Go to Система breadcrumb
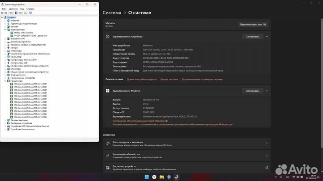The image size is (323, 181). click(x=112, y=13)
